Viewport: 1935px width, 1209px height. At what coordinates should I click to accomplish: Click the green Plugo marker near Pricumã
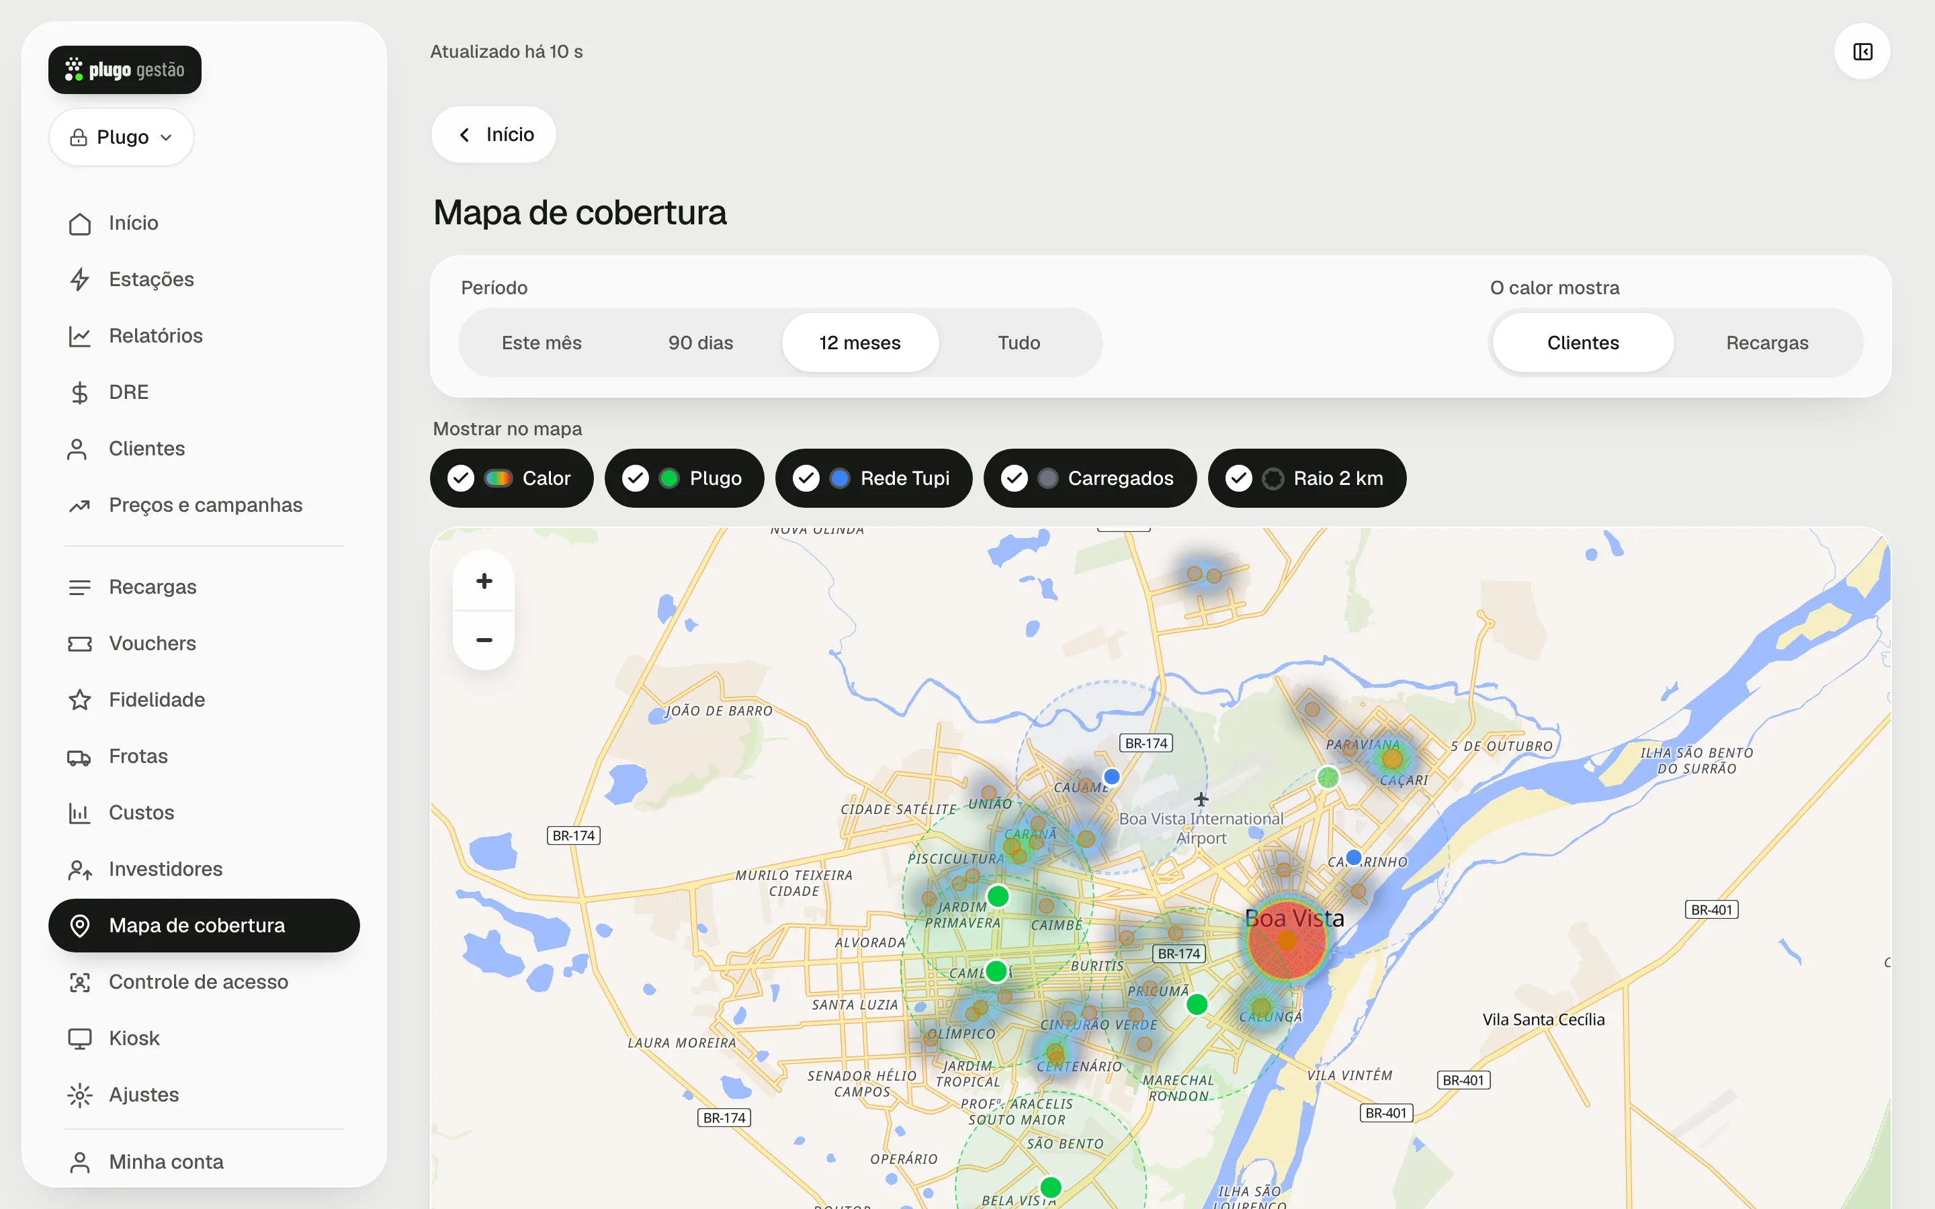pyautogui.click(x=1197, y=1004)
